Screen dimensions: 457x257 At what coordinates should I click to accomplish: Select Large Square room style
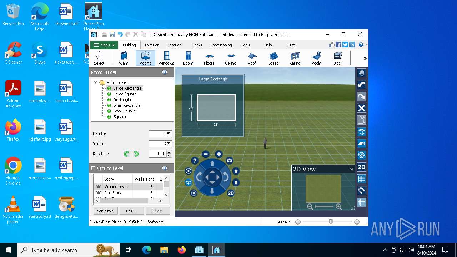click(x=125, y=94)
